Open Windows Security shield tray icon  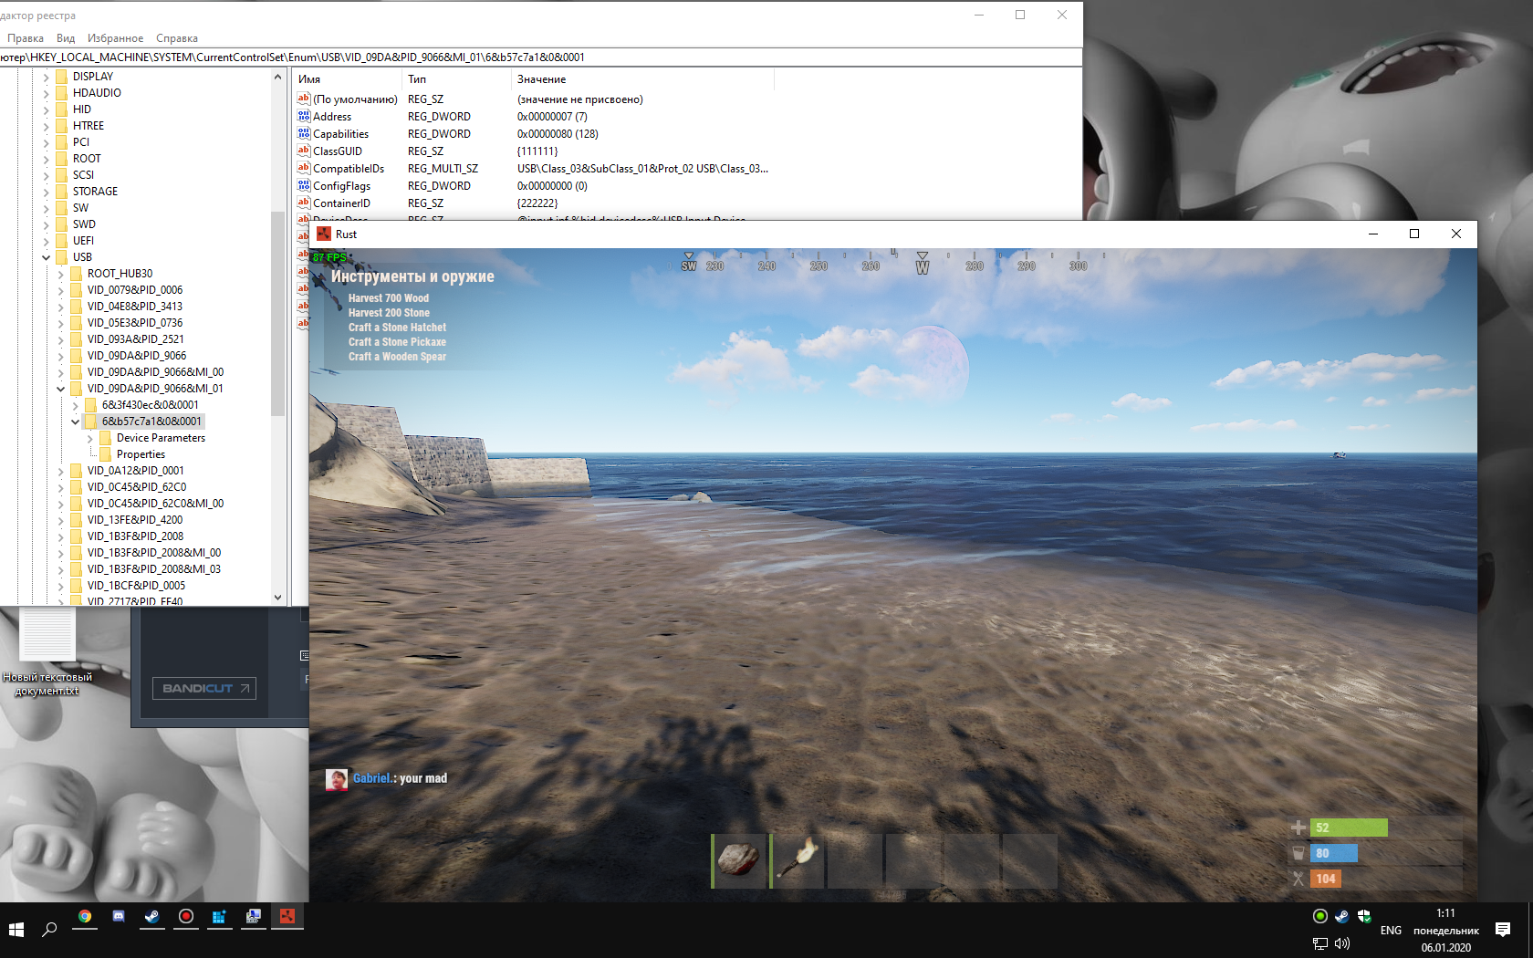pyautogui.click(x=1364, y=916)
